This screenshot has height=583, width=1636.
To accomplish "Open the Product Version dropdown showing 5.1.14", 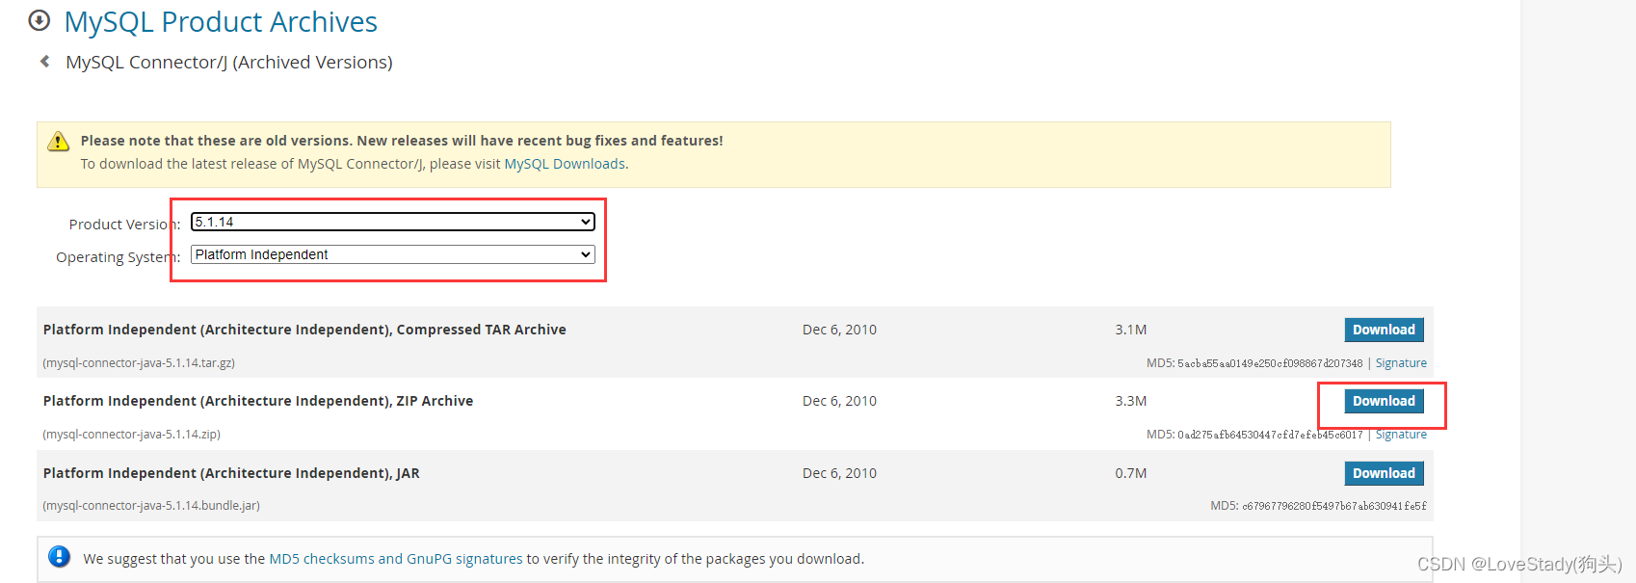I will point(393,222).
